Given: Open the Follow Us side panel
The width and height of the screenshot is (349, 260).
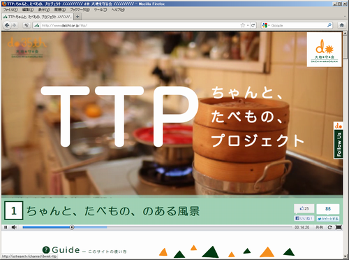Looking at the screenshot, I should [x=339, y=140].
